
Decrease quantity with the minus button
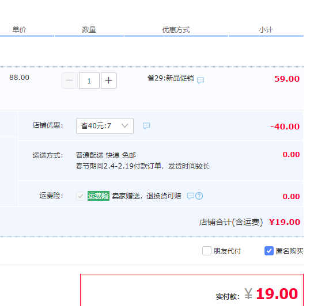tap(70, 81)
